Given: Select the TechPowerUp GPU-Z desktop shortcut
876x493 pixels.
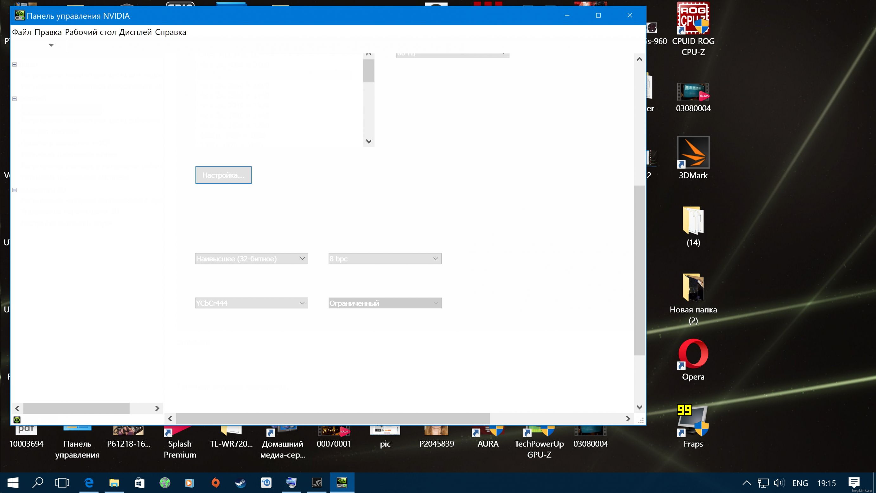Looking at the screenshot, I should coord(539,444).
